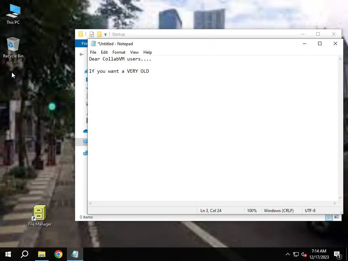The image size is (348, 261).
Task: Click the 100% zoom status entry
Action: coord(252,211)
